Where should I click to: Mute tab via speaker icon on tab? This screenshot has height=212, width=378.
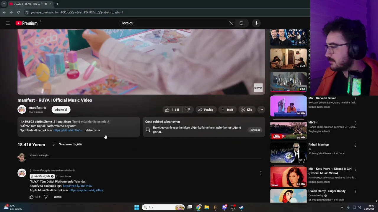tap(45, 4)
